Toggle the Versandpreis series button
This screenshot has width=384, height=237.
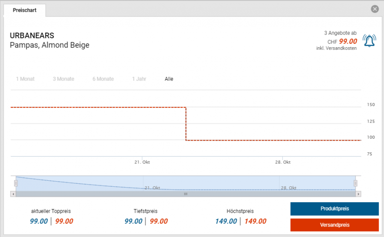point(334,225)
